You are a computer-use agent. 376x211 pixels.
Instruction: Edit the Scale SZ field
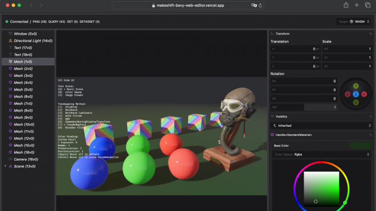pyautogui.click(x=347, y=67)
